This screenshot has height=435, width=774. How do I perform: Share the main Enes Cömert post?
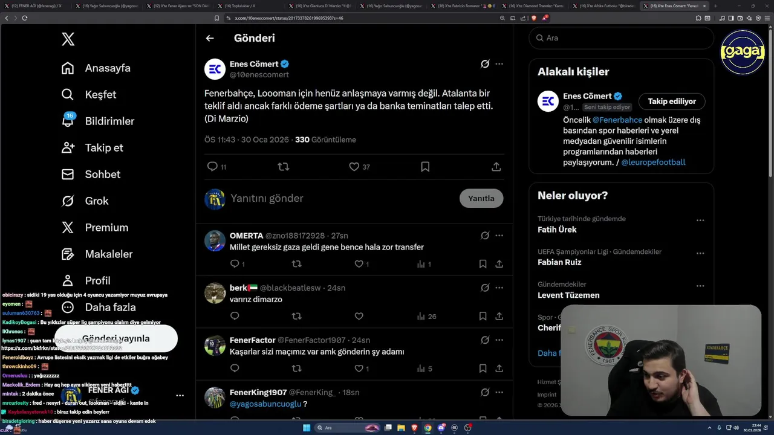[x=496, y=167]
